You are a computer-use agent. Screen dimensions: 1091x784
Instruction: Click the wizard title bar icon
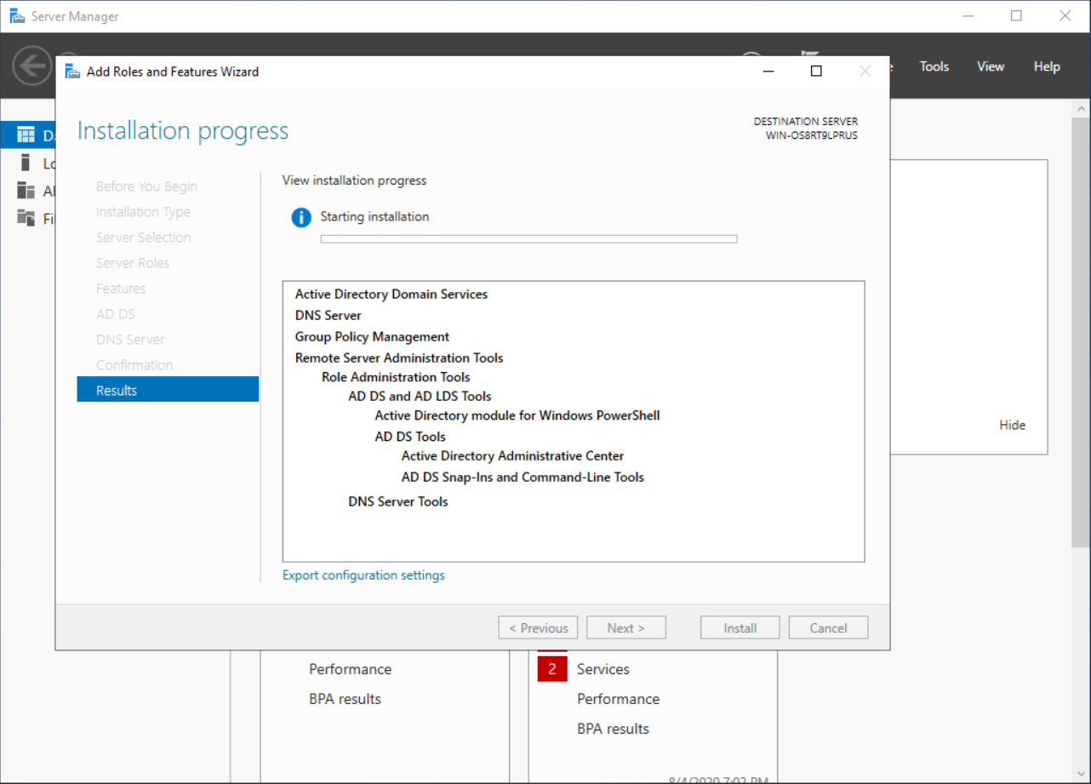[73, 72]
